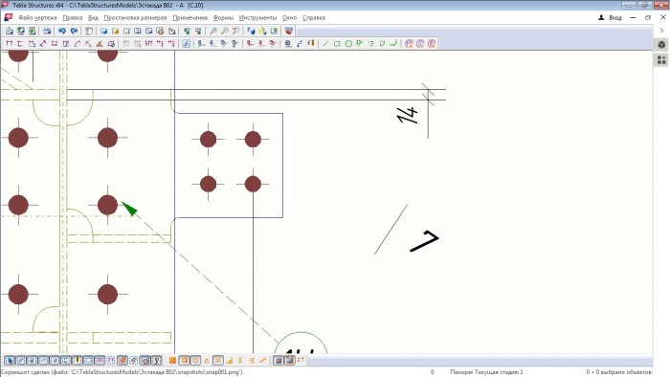Click the green arrow marker in drawing

coord(129,209)
